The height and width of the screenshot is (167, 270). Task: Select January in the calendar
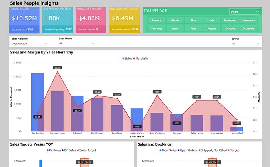coord(156,20)
